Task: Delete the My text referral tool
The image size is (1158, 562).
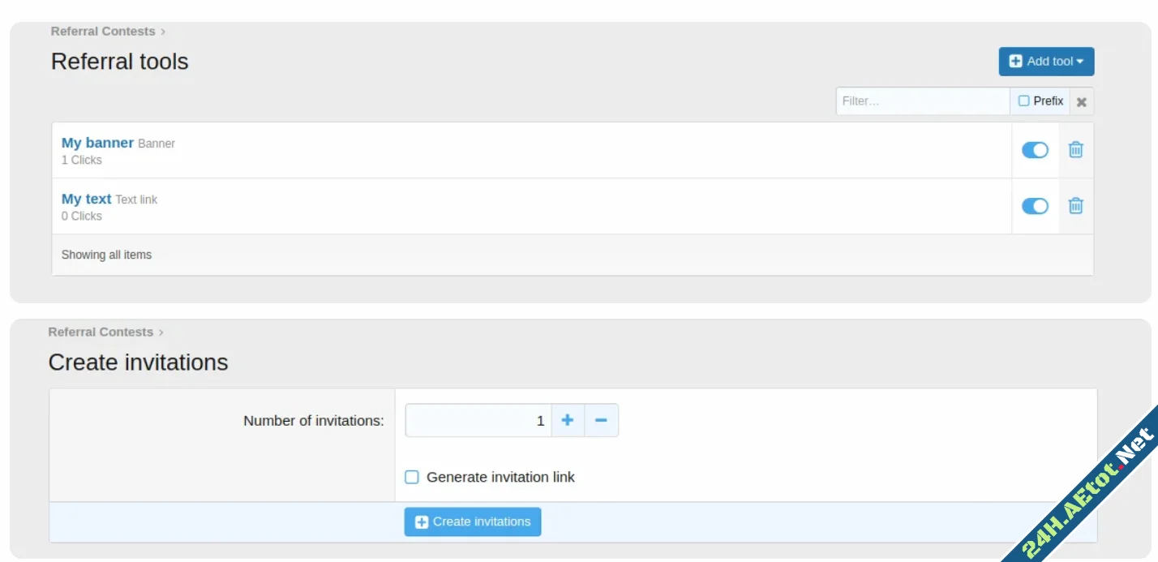Action: [x=1075, y=206]
